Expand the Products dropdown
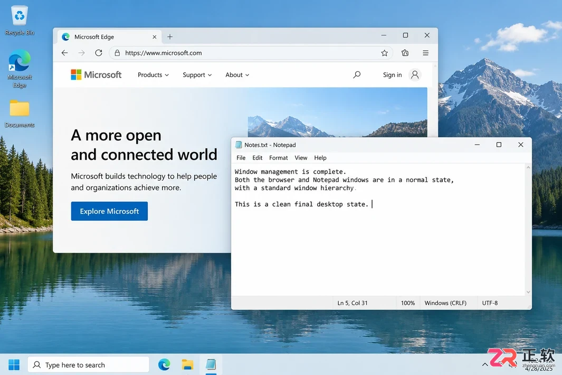 153,74
